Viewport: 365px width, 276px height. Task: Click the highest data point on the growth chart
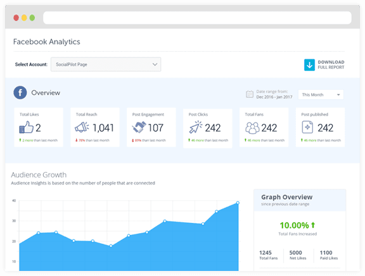tap(238, 203)
